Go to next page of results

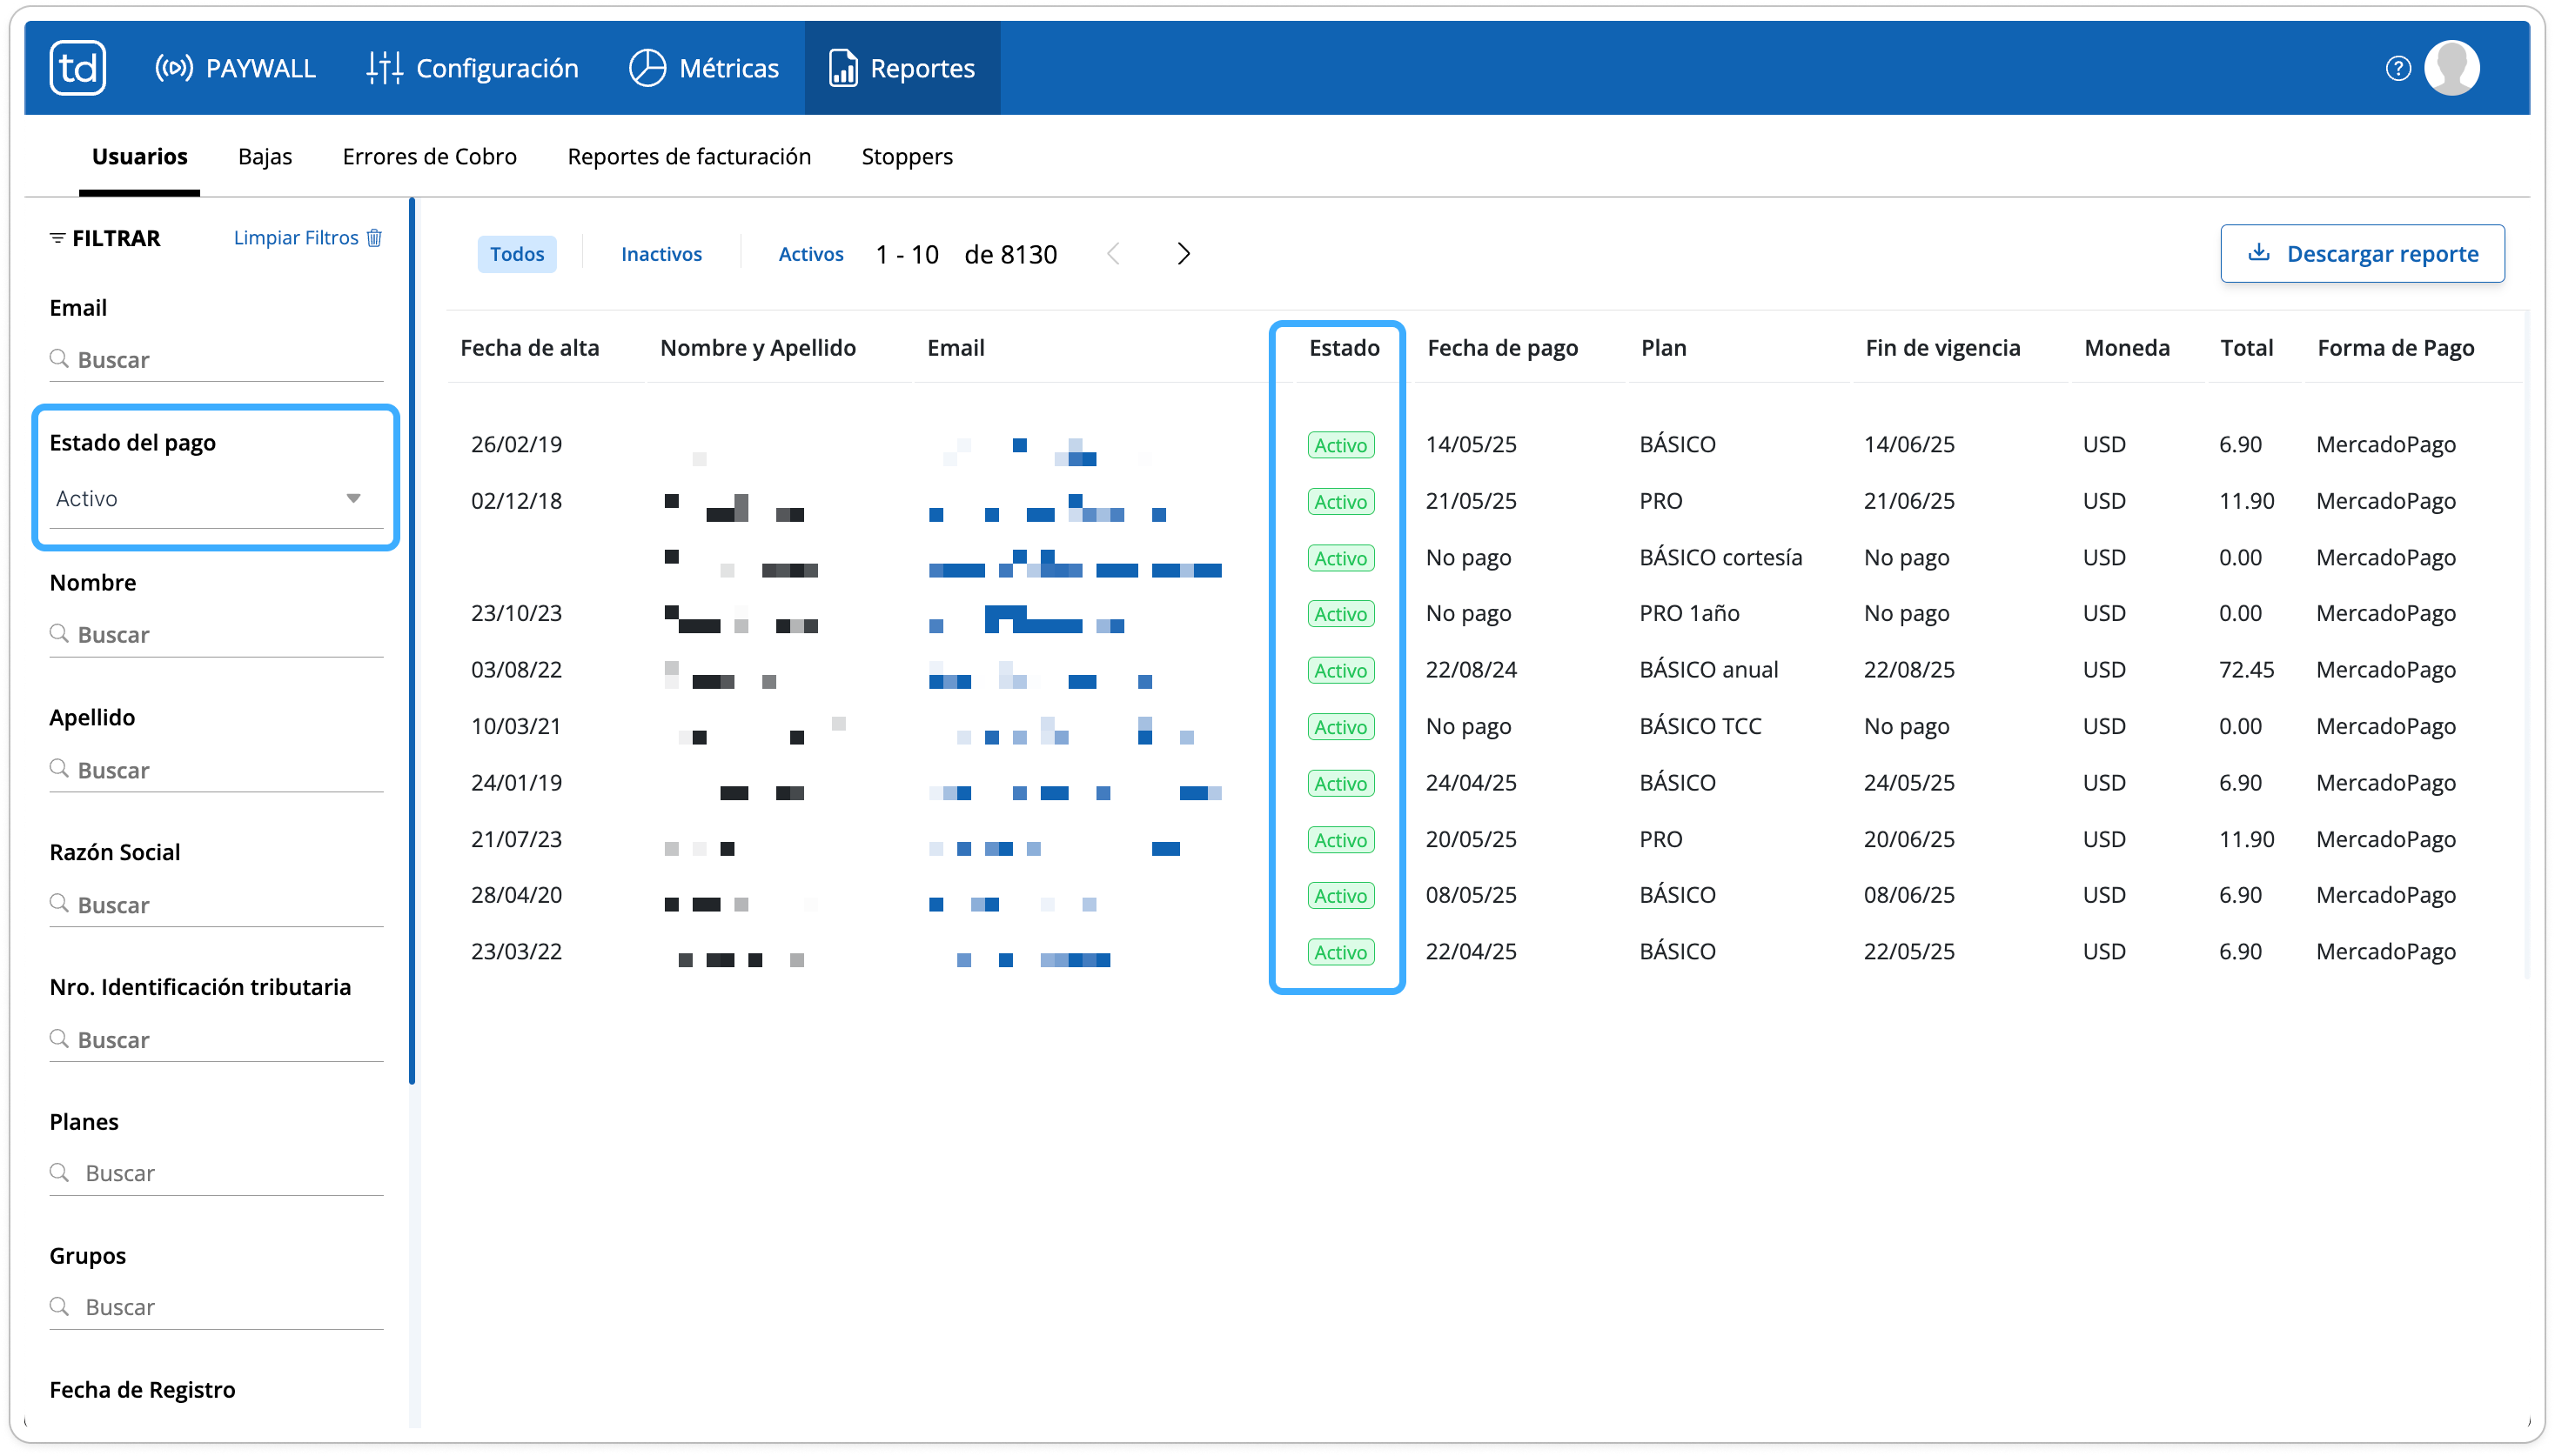pyautogui.click(x=1184, y=254)
